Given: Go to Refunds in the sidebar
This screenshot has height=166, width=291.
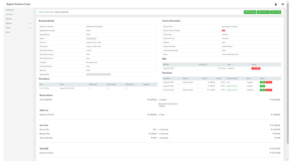Looking at the screenshot, I should coord(9,19).
